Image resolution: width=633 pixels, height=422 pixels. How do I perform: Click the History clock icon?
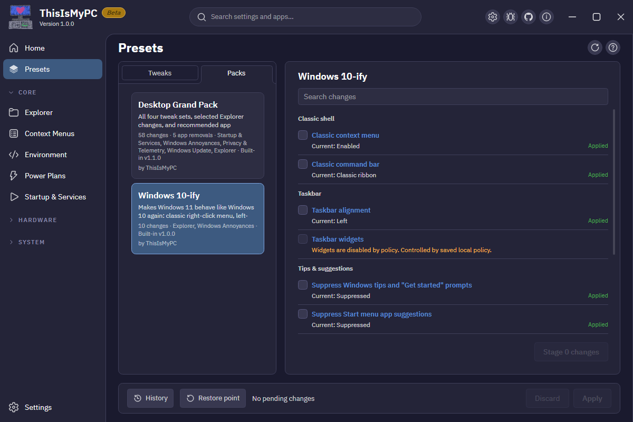[138, 398]
